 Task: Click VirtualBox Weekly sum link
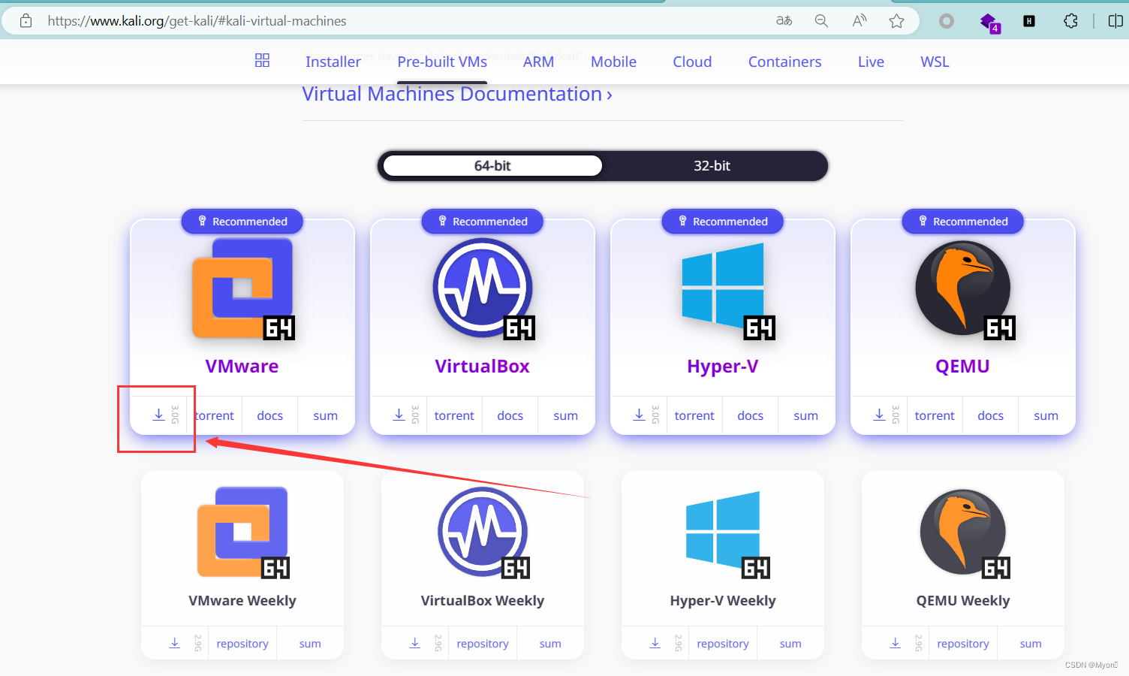(550, 644)
